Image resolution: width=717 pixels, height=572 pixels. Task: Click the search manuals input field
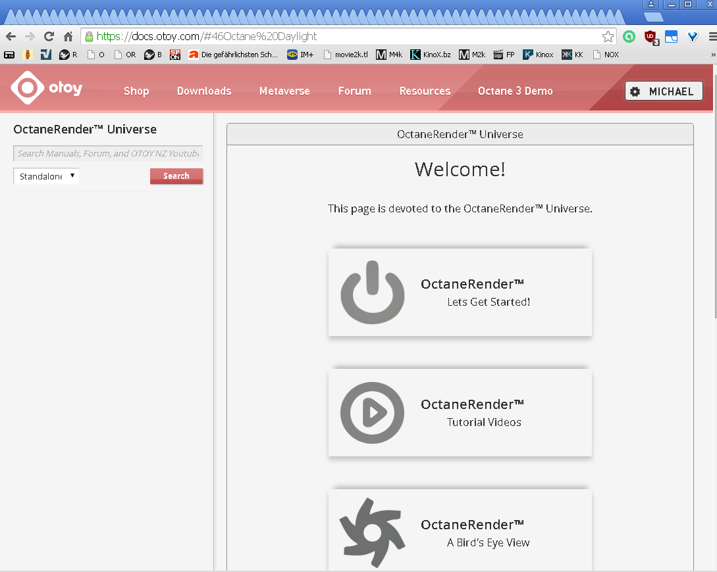click(x=108, y=153)
